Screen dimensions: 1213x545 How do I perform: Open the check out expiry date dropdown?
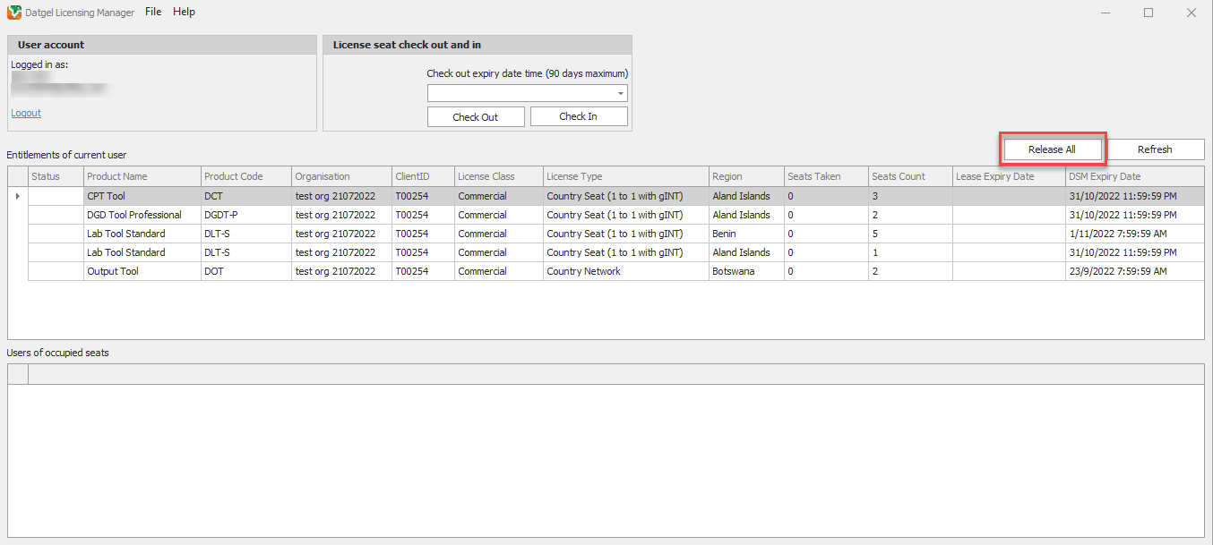coord(621,93)
